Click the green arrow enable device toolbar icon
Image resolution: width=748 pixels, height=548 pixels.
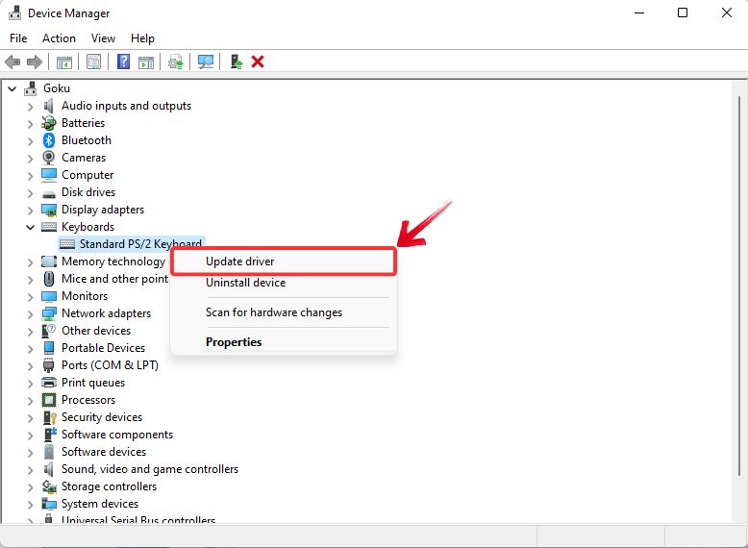236,62
